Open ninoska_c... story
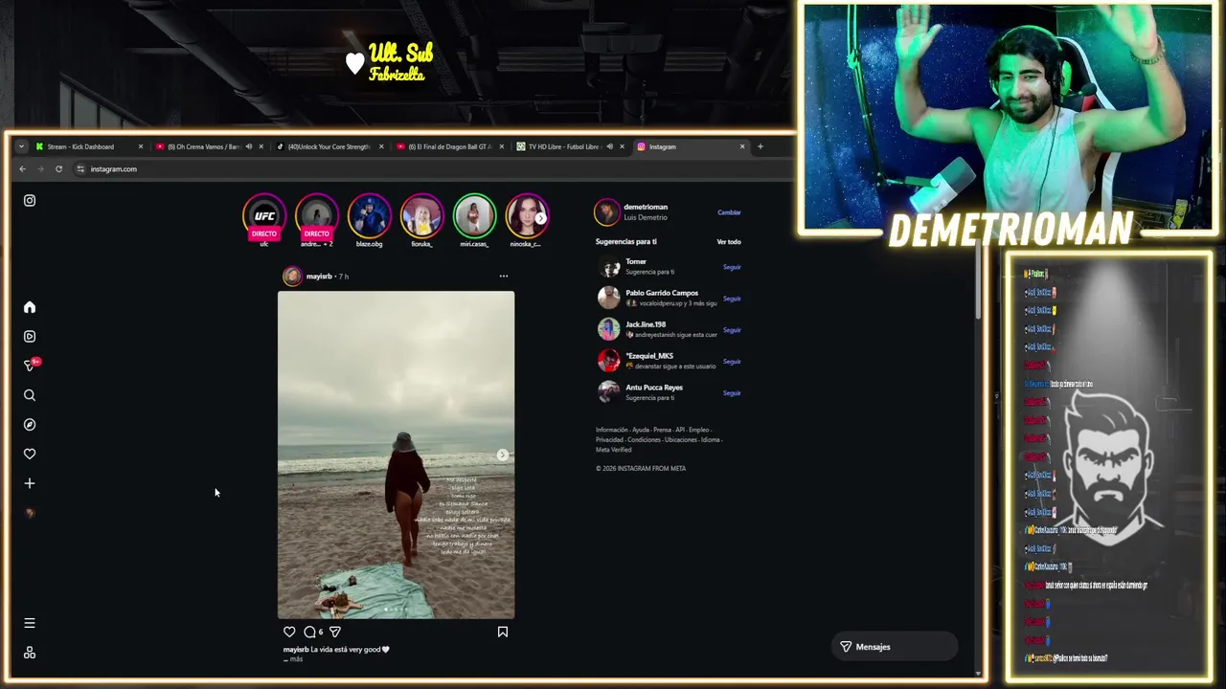 tap(527, 216)
